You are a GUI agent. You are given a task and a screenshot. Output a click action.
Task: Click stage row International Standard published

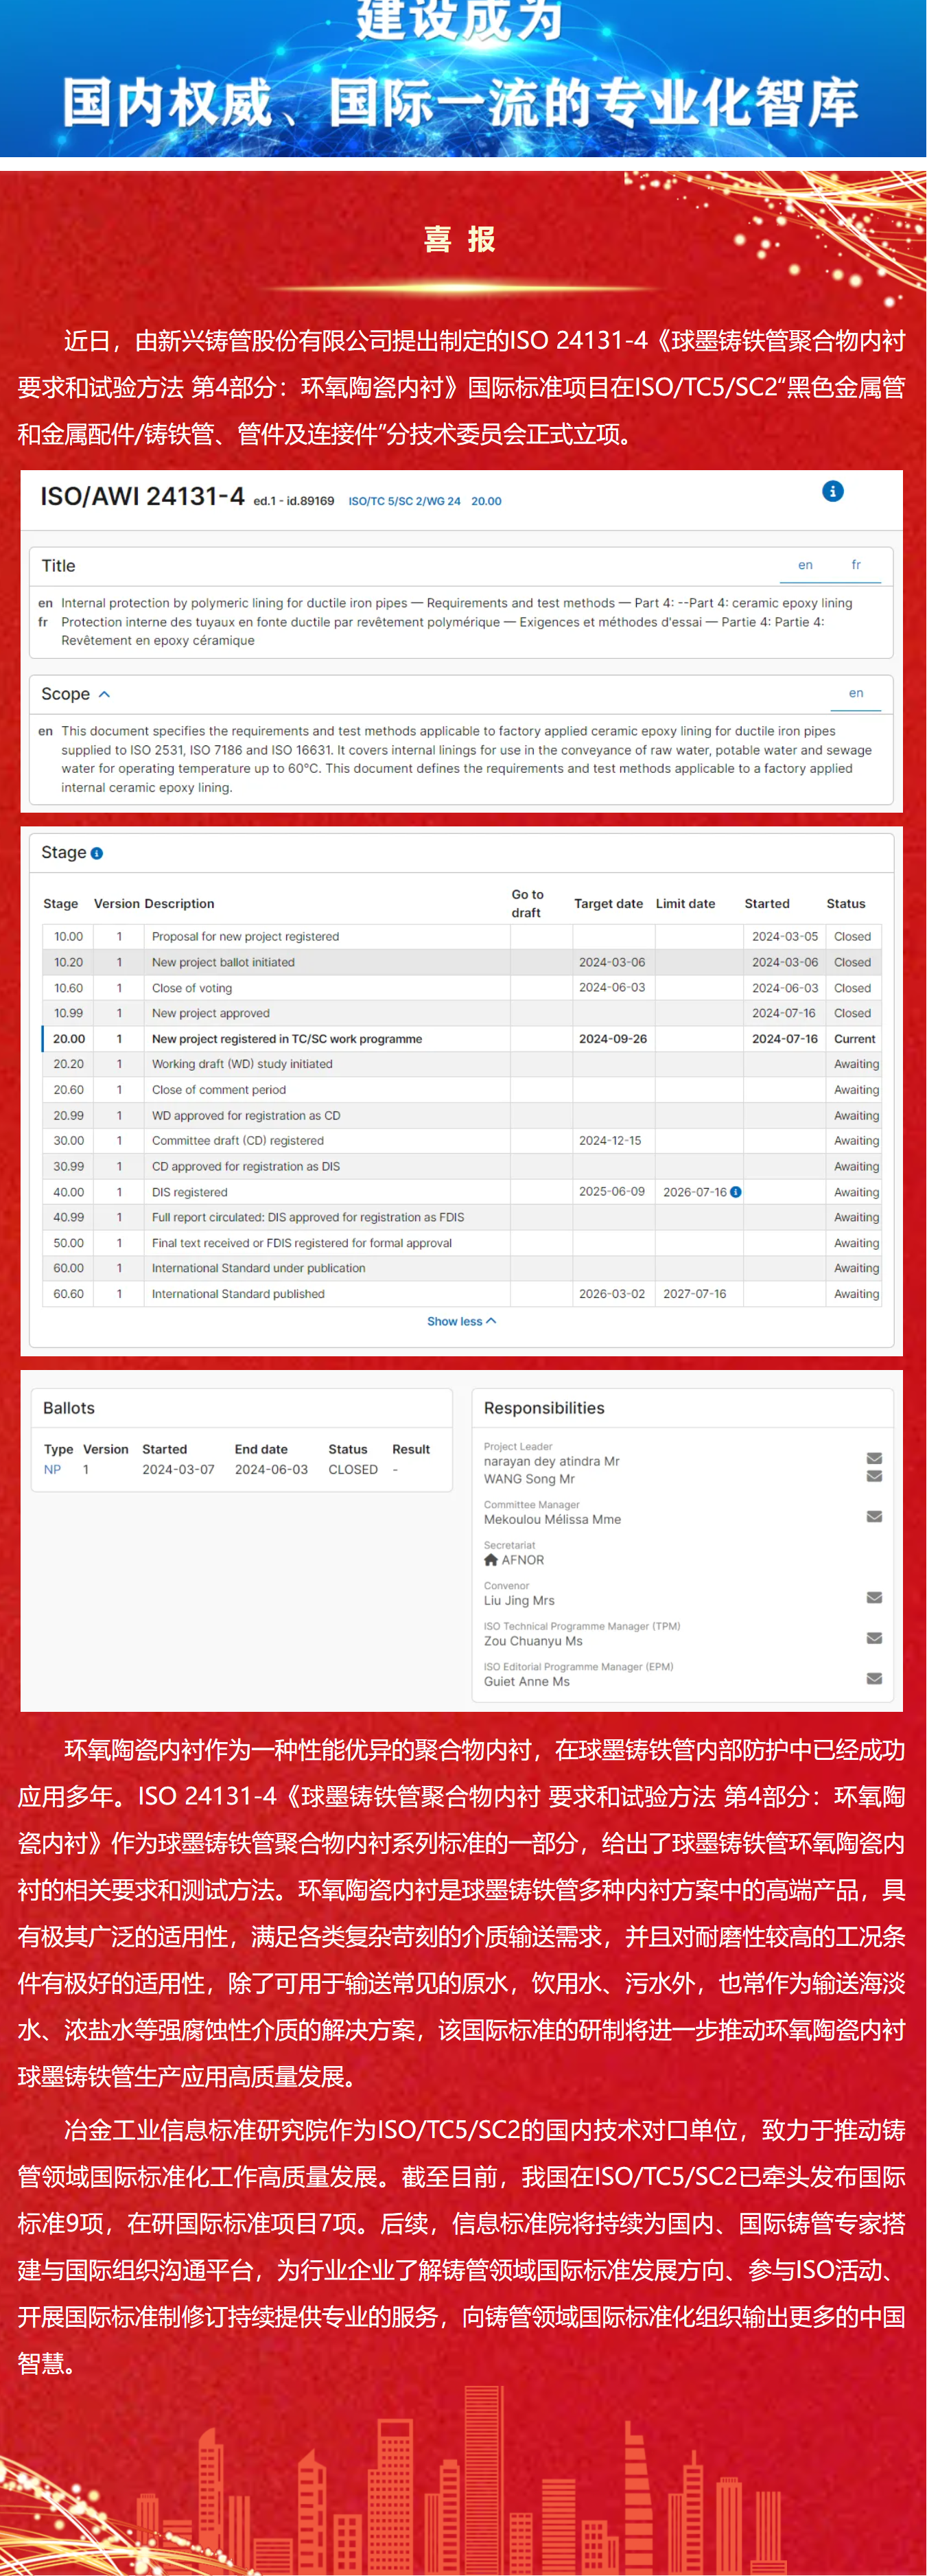click(461, 1294)
